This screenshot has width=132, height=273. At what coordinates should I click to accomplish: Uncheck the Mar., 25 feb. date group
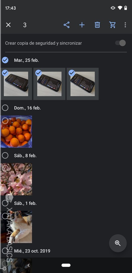pos(5,60)
